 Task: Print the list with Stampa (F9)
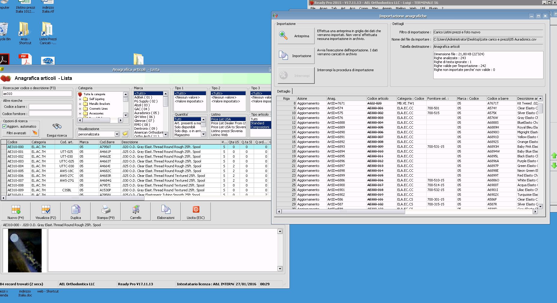click(x=106, y=211)
